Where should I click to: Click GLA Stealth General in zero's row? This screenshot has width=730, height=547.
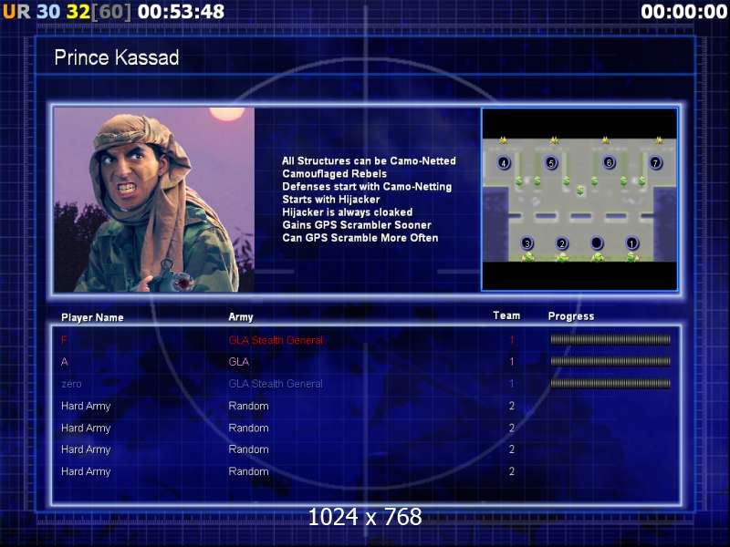tap(276, 384)
